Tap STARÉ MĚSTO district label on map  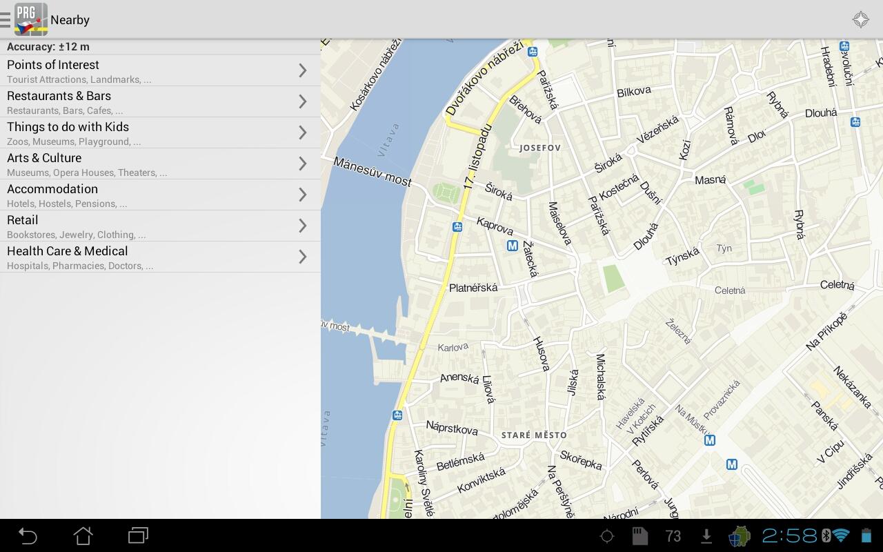[x=534, y=435]
